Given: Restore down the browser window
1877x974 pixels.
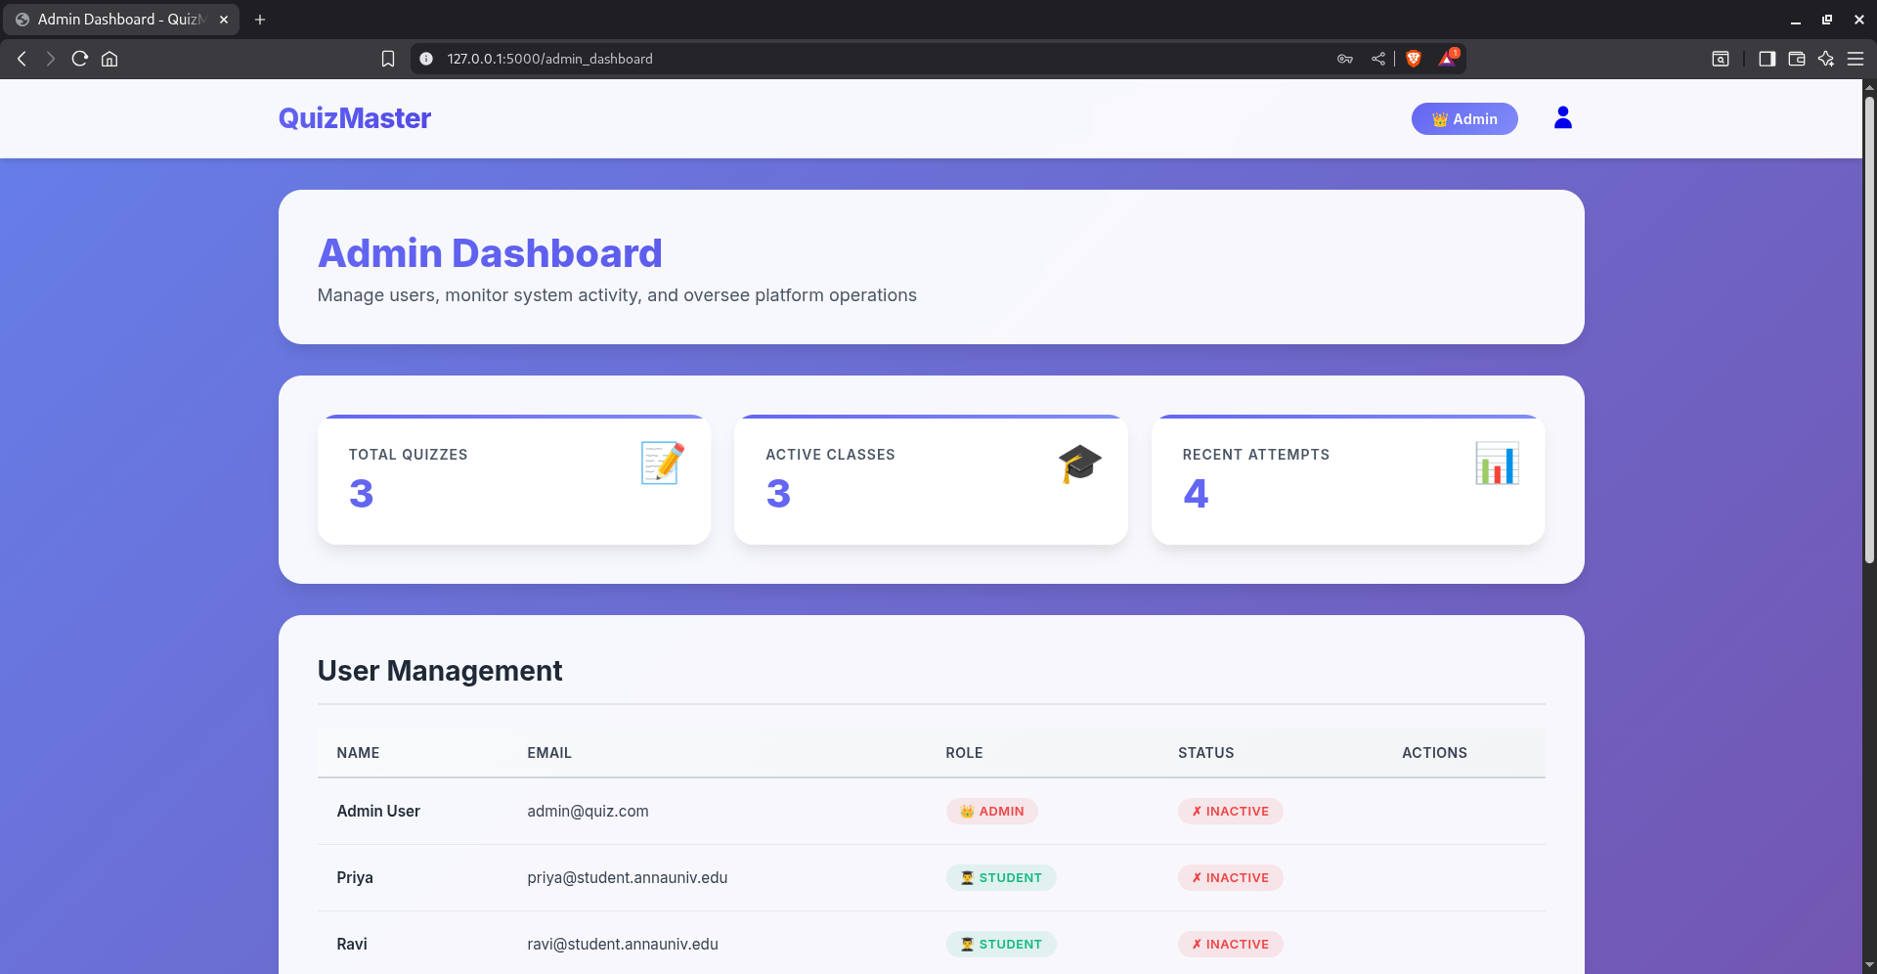Looking at the screenshot, I should 1827,20.
